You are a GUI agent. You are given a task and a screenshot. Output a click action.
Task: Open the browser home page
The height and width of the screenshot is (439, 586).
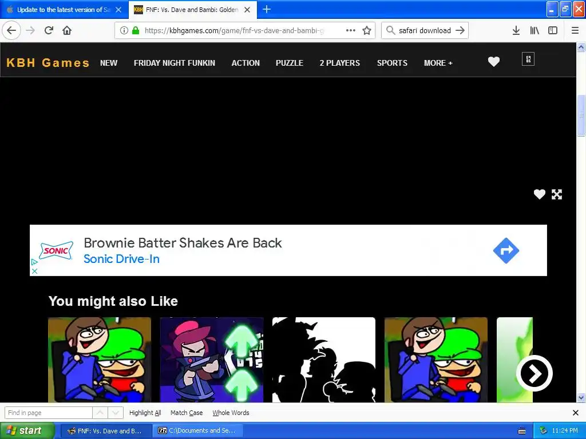pos(67,30)
